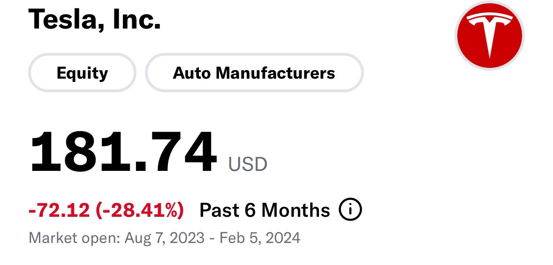
Task: Click the 181.74 stock price
Action: [x=123, y=151]
